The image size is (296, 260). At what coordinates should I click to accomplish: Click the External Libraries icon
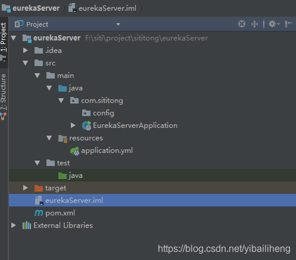[27, 225]
